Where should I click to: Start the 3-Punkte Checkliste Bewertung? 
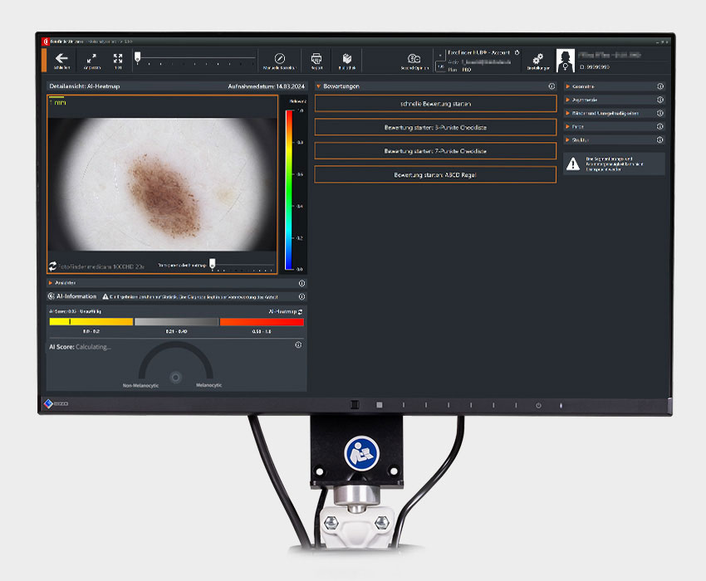[x=435, y=127]
